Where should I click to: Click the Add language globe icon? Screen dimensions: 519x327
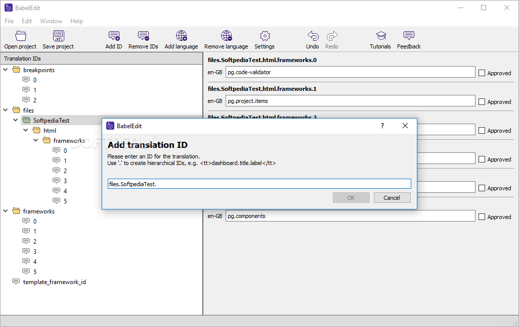(x=182, y=40)
